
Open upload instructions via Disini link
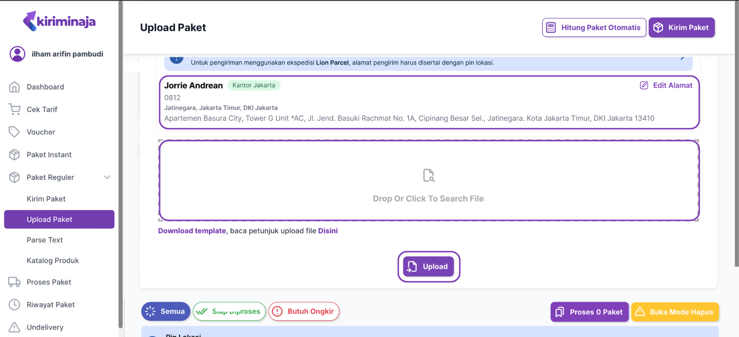pos(328,231)
